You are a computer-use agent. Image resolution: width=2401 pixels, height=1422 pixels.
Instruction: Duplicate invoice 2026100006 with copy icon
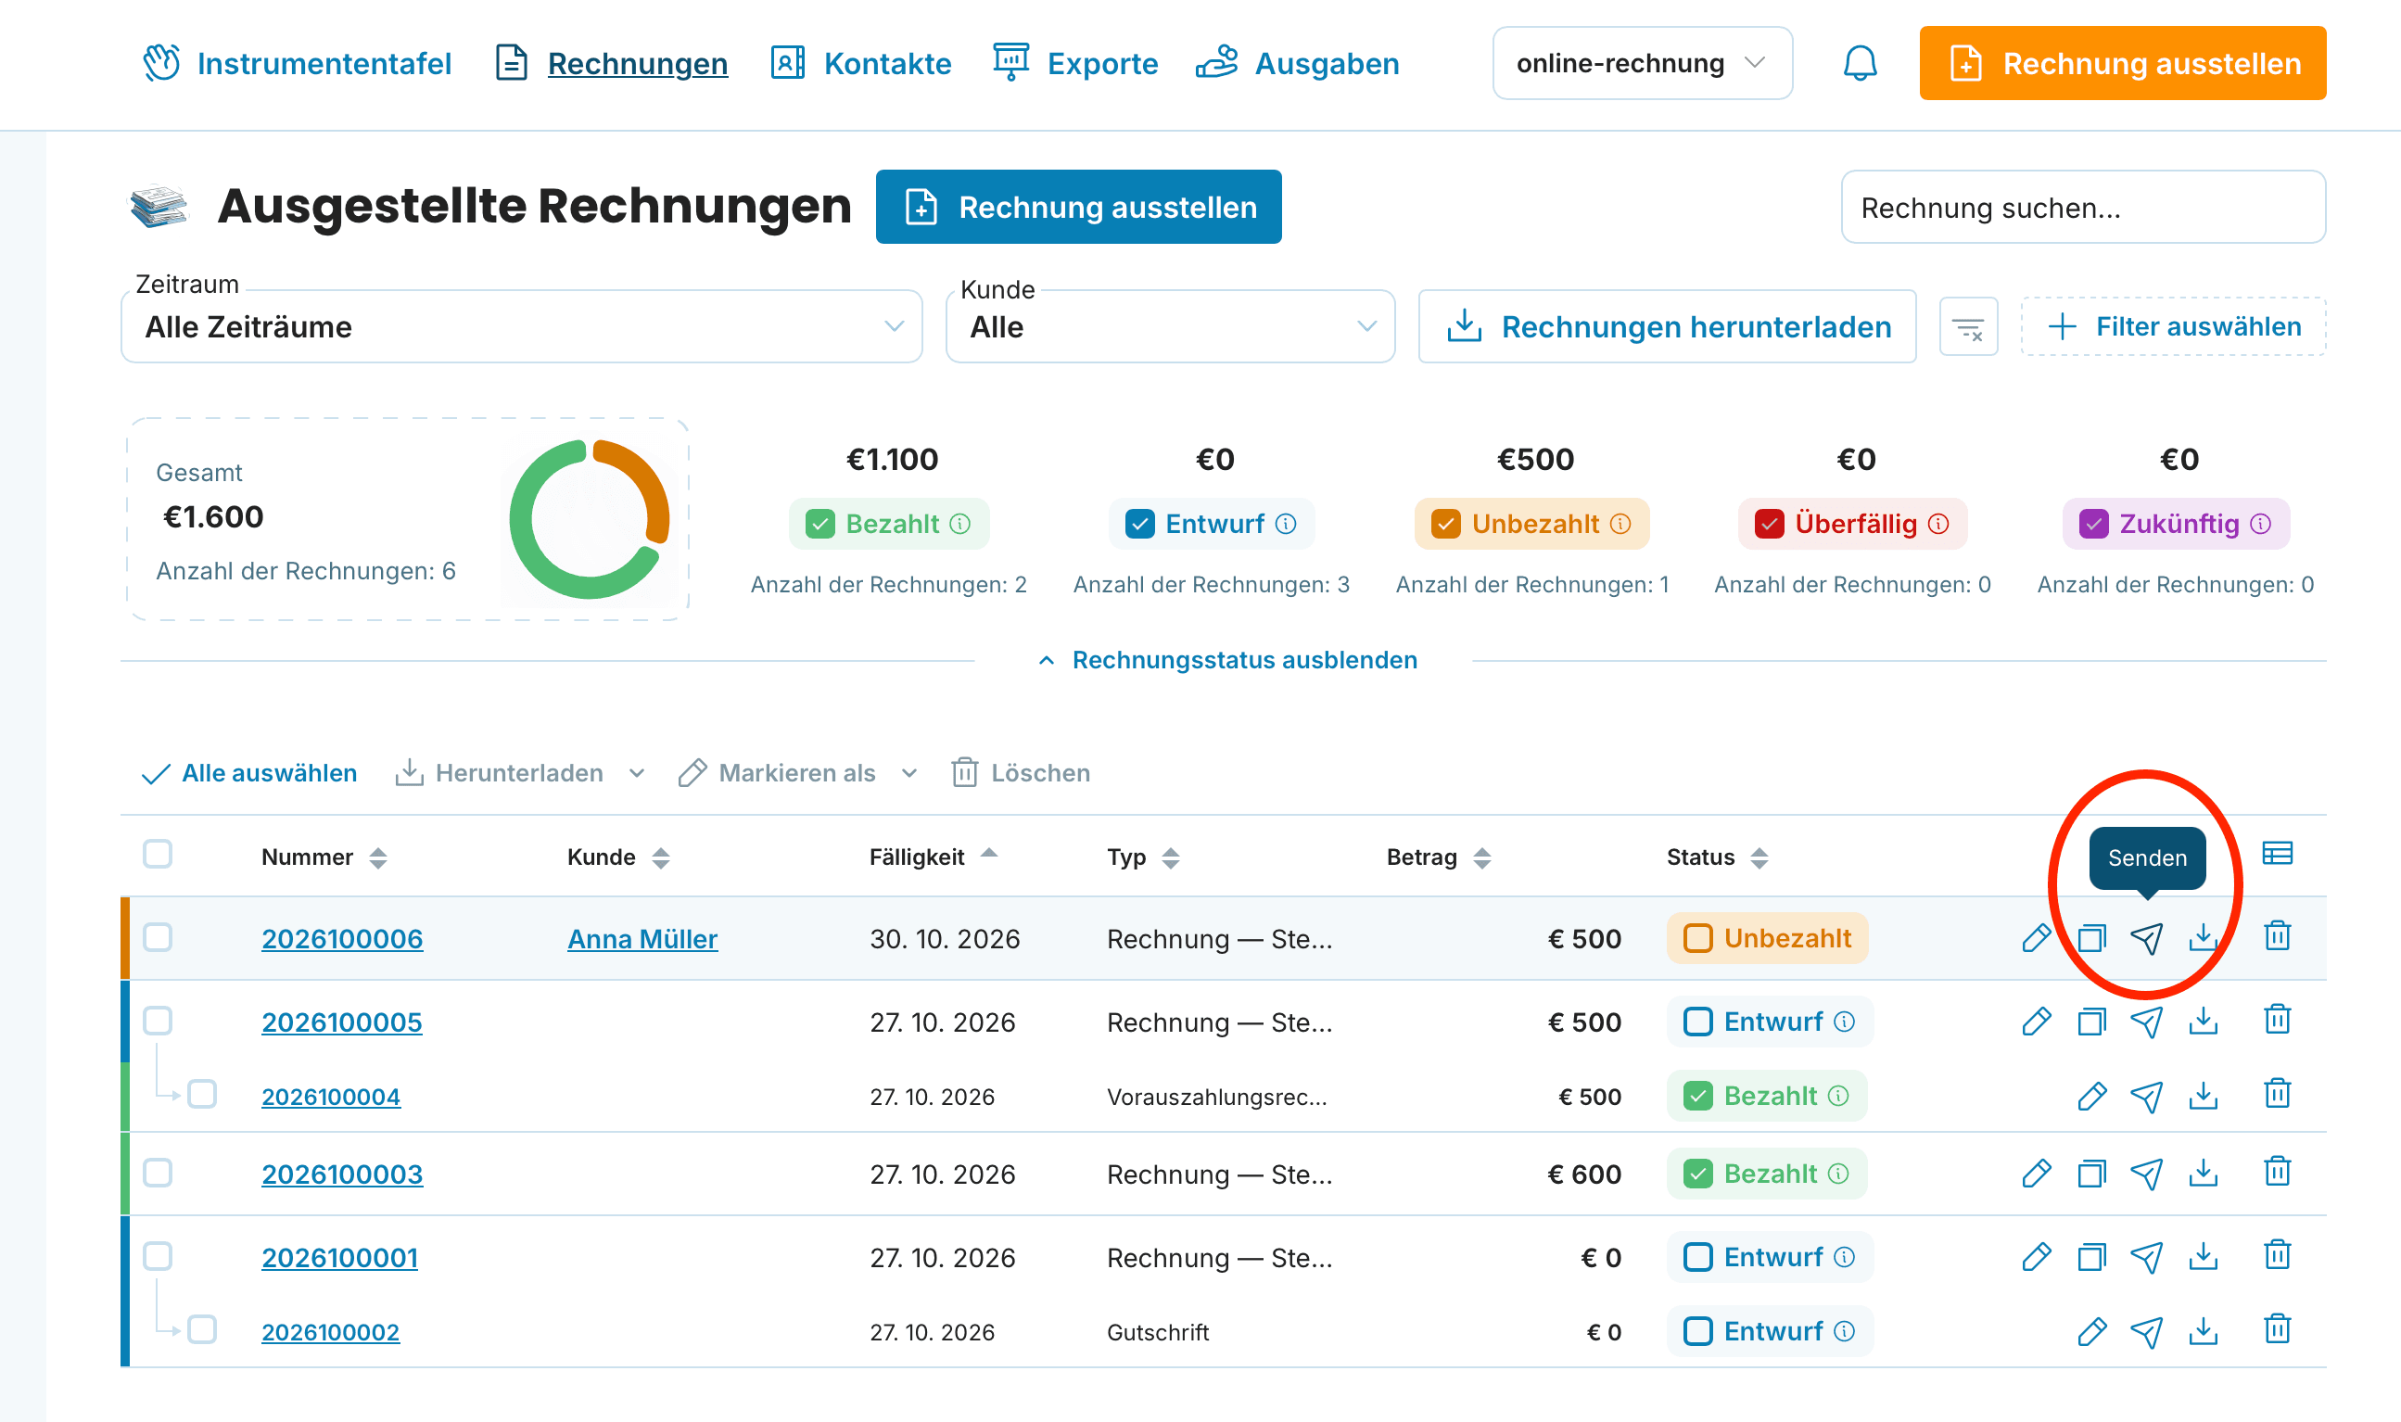[x=2091, y=938]
